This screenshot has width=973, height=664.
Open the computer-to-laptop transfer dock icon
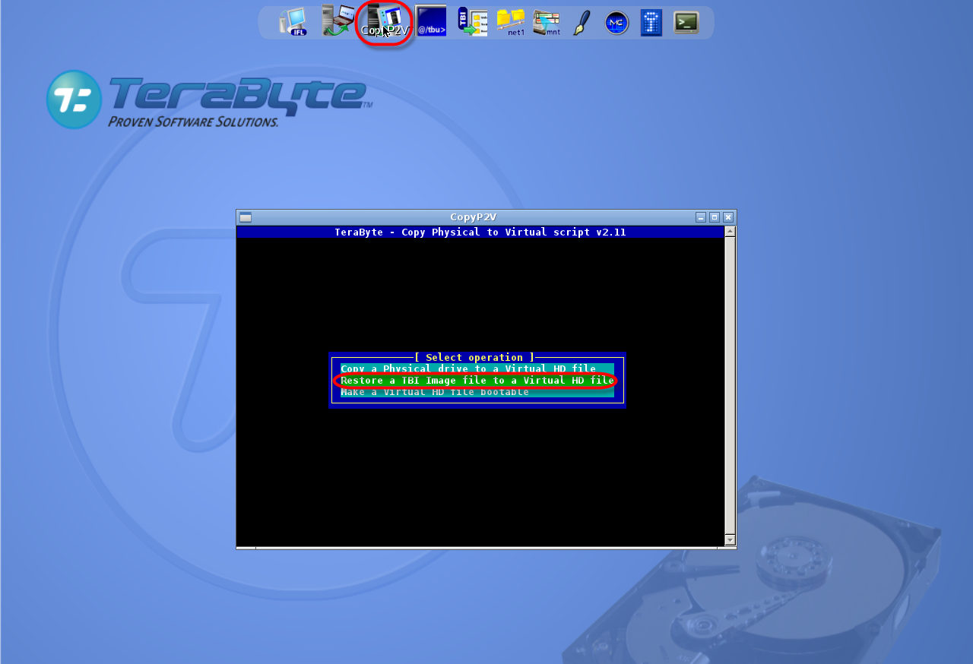point(338,21)
